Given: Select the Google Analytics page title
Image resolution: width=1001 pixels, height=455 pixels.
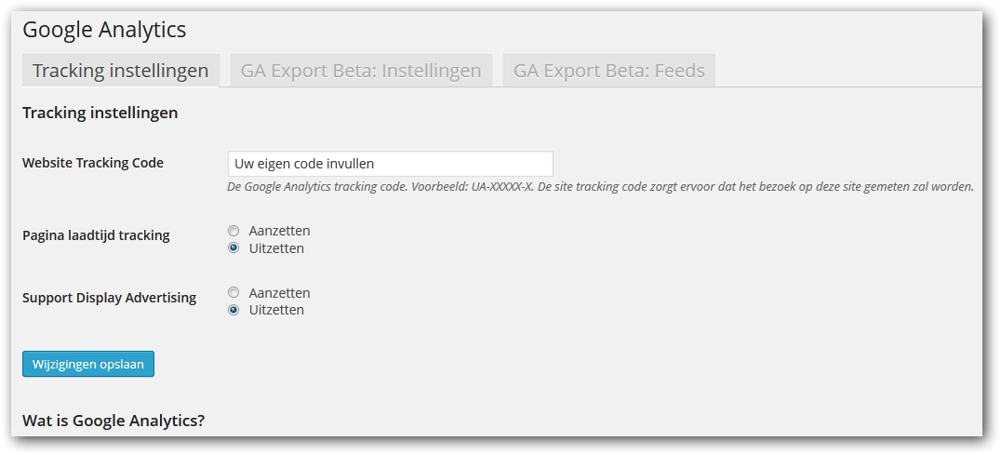Looking at the screenshot, I should click(x=104, y=30).
